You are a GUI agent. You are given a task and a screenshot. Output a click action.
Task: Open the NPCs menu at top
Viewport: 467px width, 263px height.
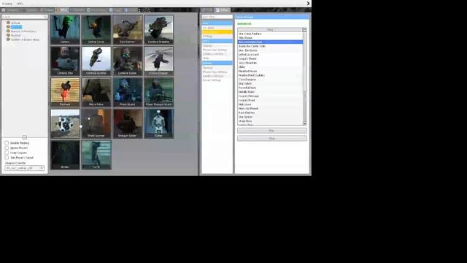point(20,4)
